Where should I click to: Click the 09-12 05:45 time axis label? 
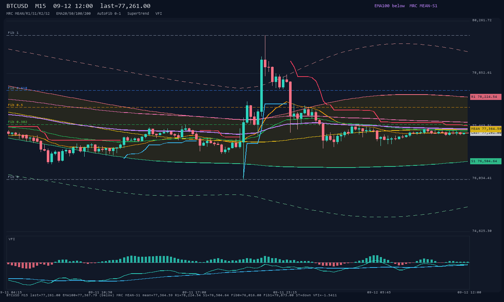379,292
